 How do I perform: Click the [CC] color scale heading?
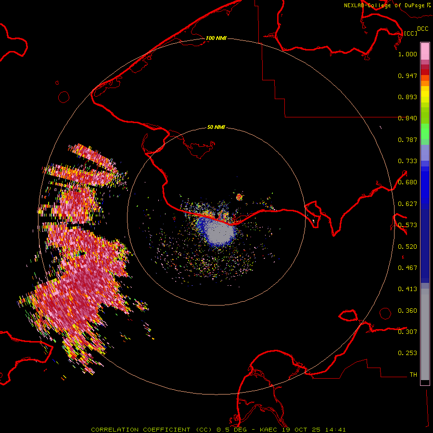410,33
